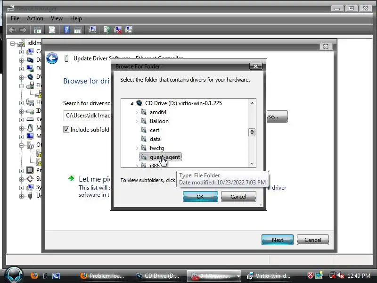
Task: Click the 'Let me pick' green arrow link
Action: [x=71, y=178]
